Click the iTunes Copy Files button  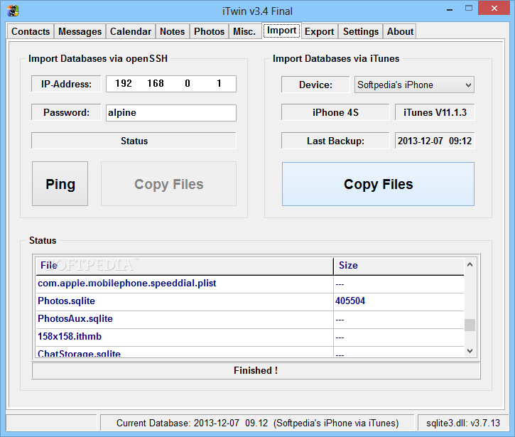point(378,184)
